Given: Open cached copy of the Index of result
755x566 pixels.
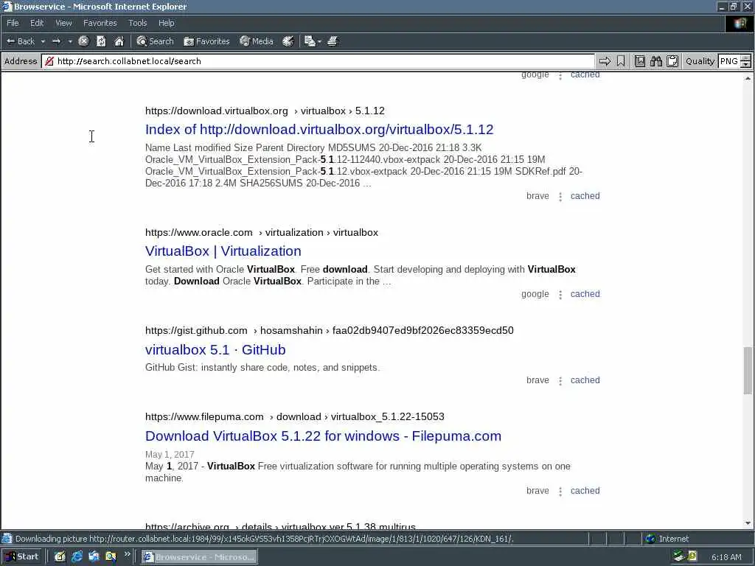Looking at the screenshot, I should tap(585, 196).
